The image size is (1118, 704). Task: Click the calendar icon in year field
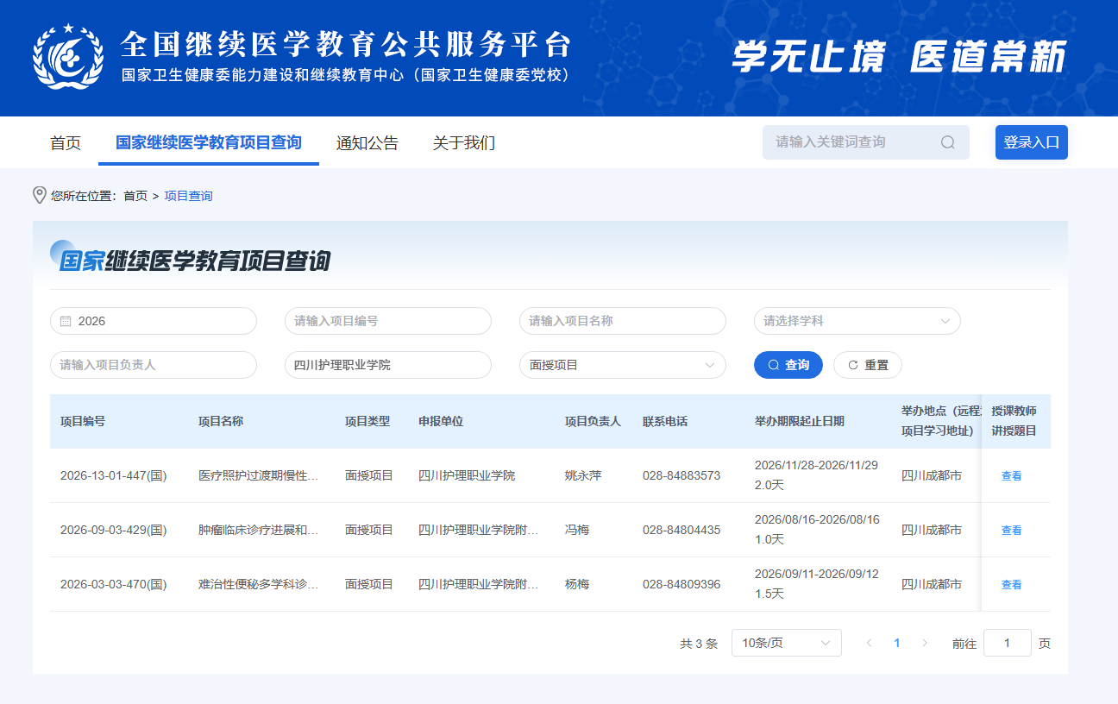(x=66, y=321)
